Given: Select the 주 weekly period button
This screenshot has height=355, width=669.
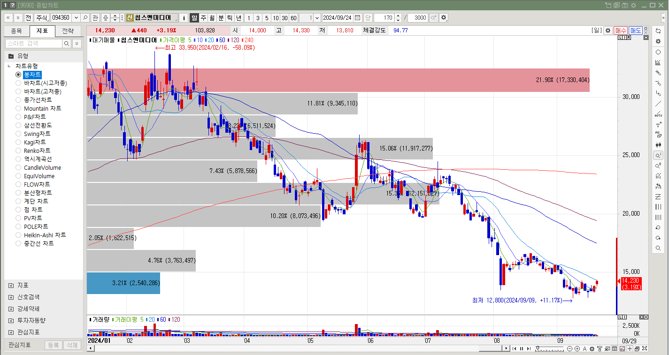Looking at the screenshot, I should pos(203,18).
